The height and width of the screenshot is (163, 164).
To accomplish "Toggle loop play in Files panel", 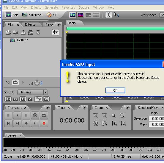I will point(15,82).
